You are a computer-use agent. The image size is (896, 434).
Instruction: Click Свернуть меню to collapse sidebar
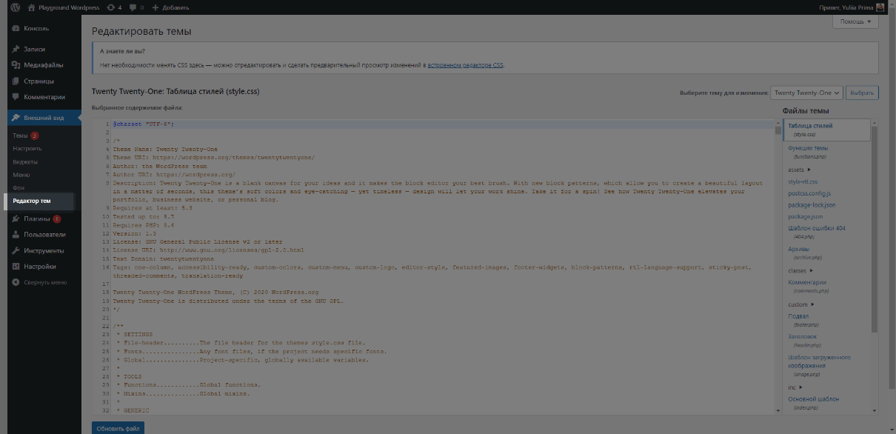[x=44, y=282]
